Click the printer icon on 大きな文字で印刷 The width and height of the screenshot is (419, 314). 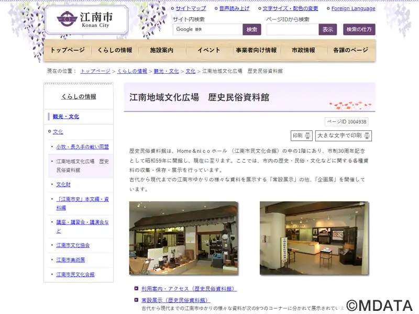pos(367,136)
